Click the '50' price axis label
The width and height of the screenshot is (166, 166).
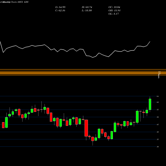click(158, 117)
